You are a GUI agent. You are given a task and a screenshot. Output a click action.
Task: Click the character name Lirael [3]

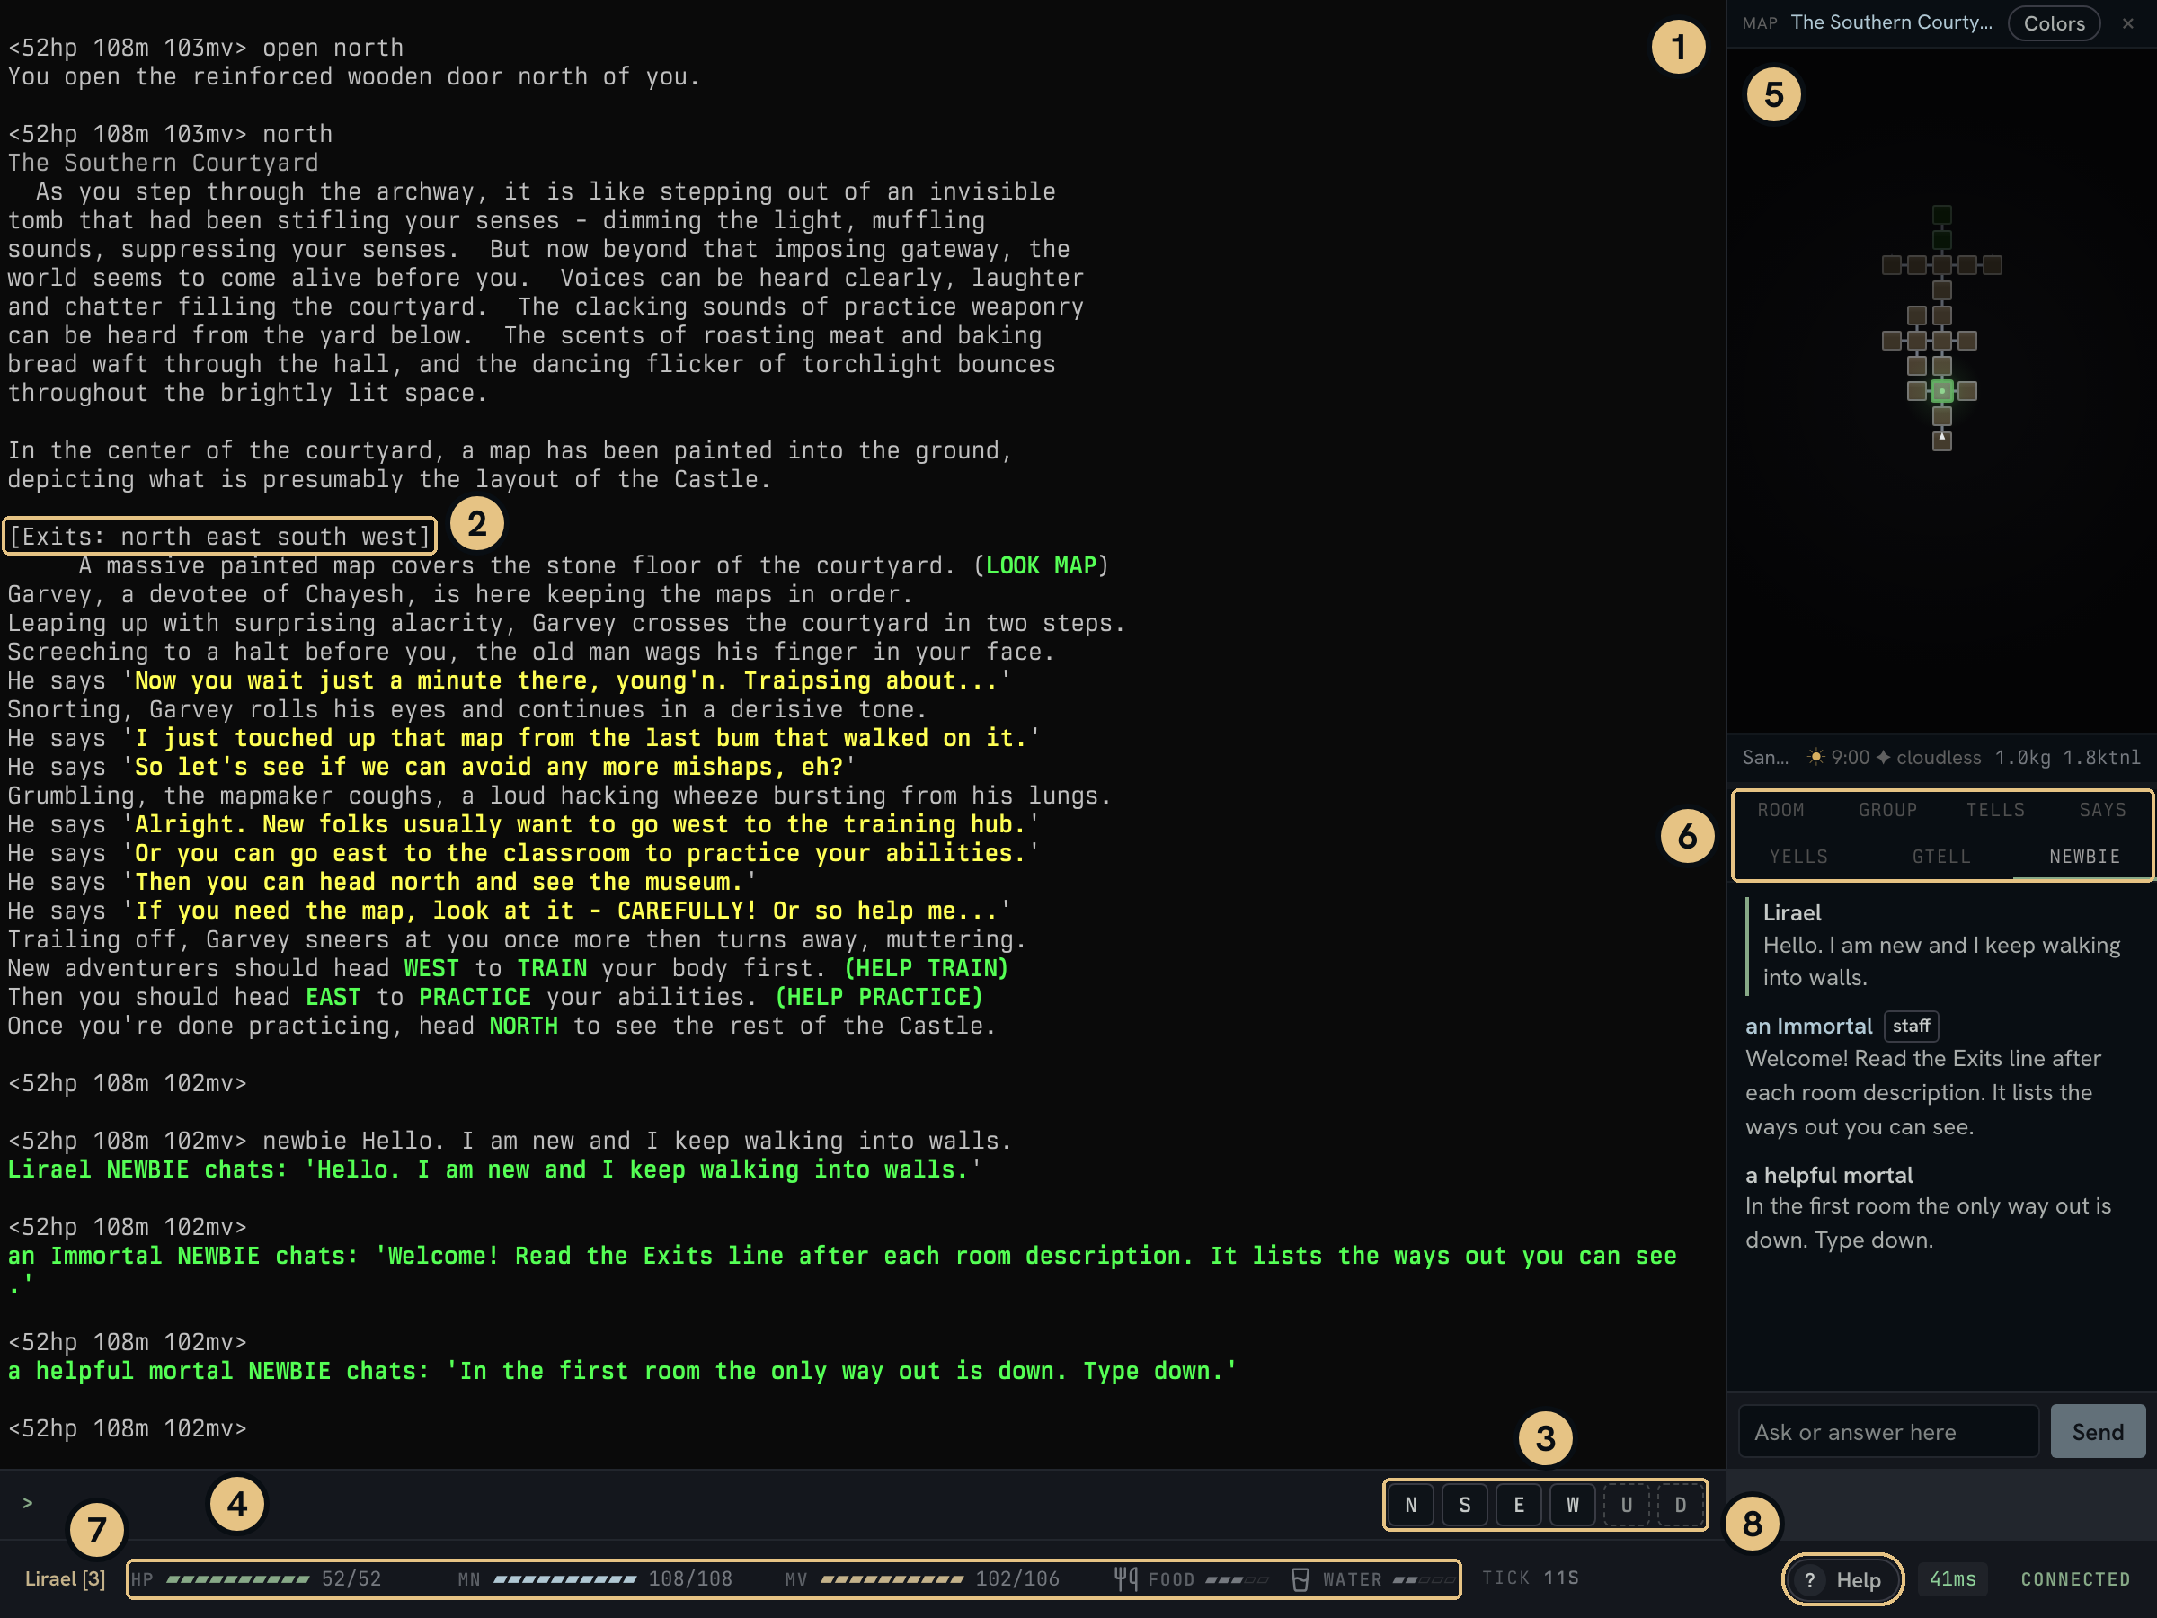click(65, 1579)
